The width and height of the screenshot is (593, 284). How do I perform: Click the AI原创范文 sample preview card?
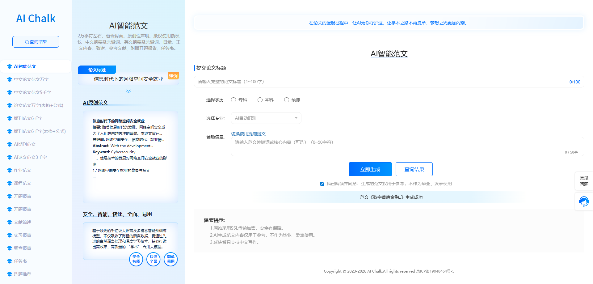pyautogui.click(x=130, y=157)
